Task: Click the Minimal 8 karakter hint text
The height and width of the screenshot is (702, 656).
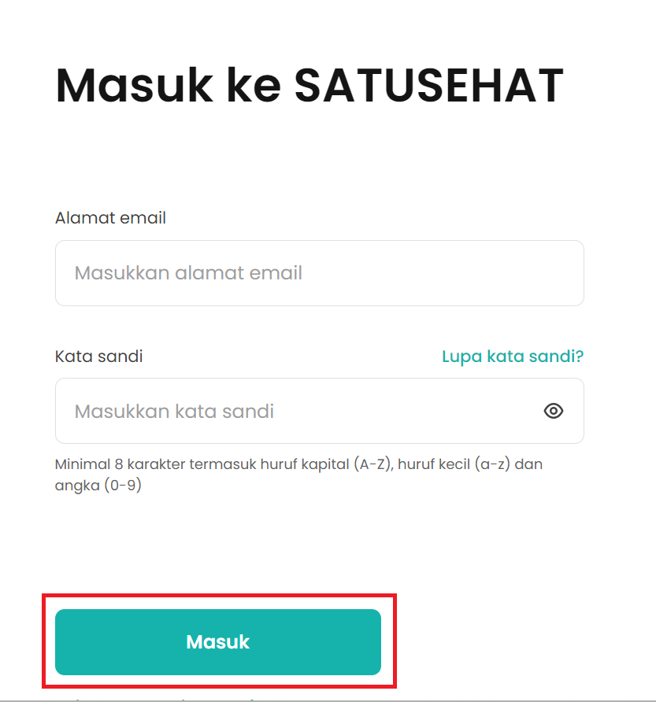Action: tap(298, 475)
